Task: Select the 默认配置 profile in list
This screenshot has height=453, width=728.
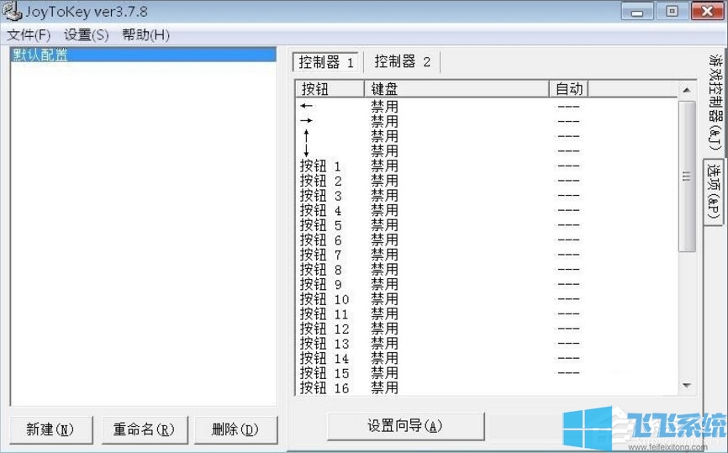Action: tap(40, 55)
